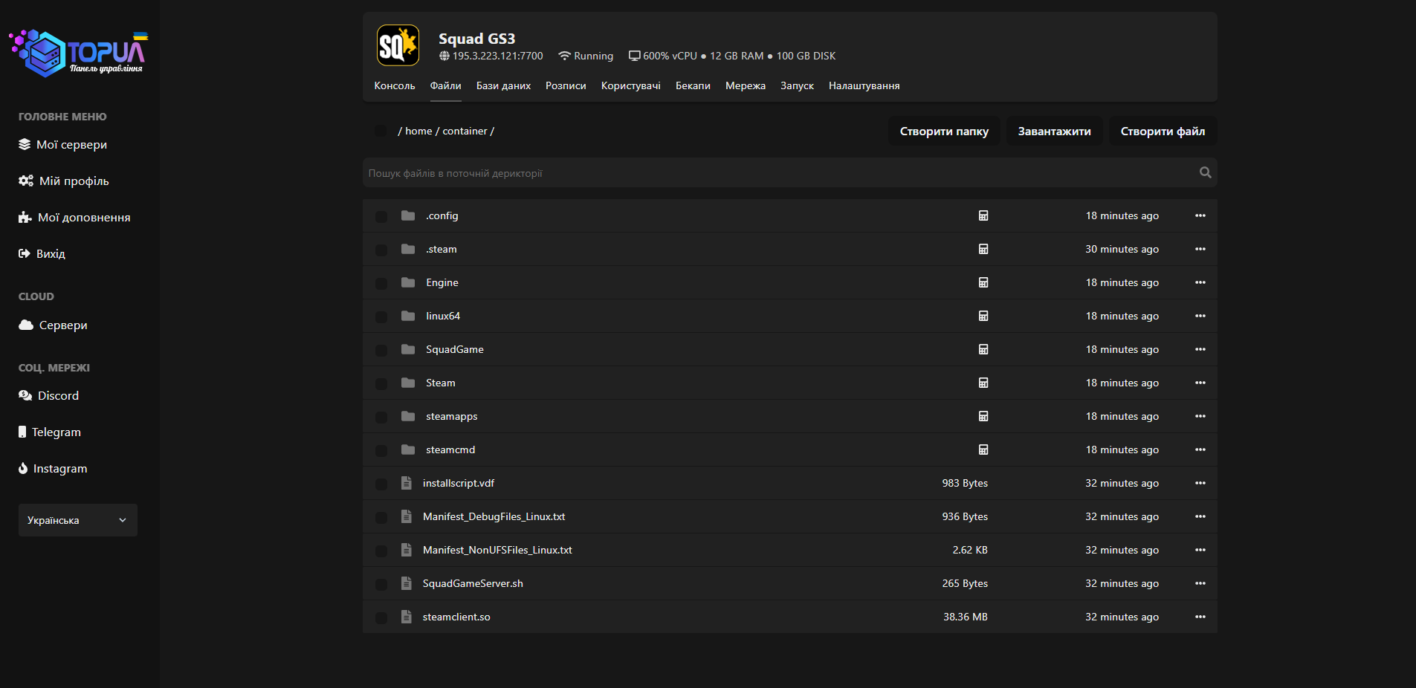
Task: Click the Squad GS3 server icon
Action: pyautogui.click(x=398, y=46)
